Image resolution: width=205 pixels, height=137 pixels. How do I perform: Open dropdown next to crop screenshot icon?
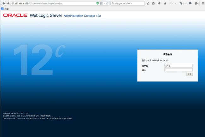click(x=185, y=3)
